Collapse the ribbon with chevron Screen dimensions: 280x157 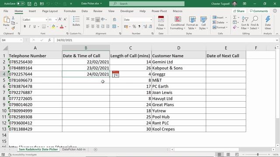tap(277, 34)
